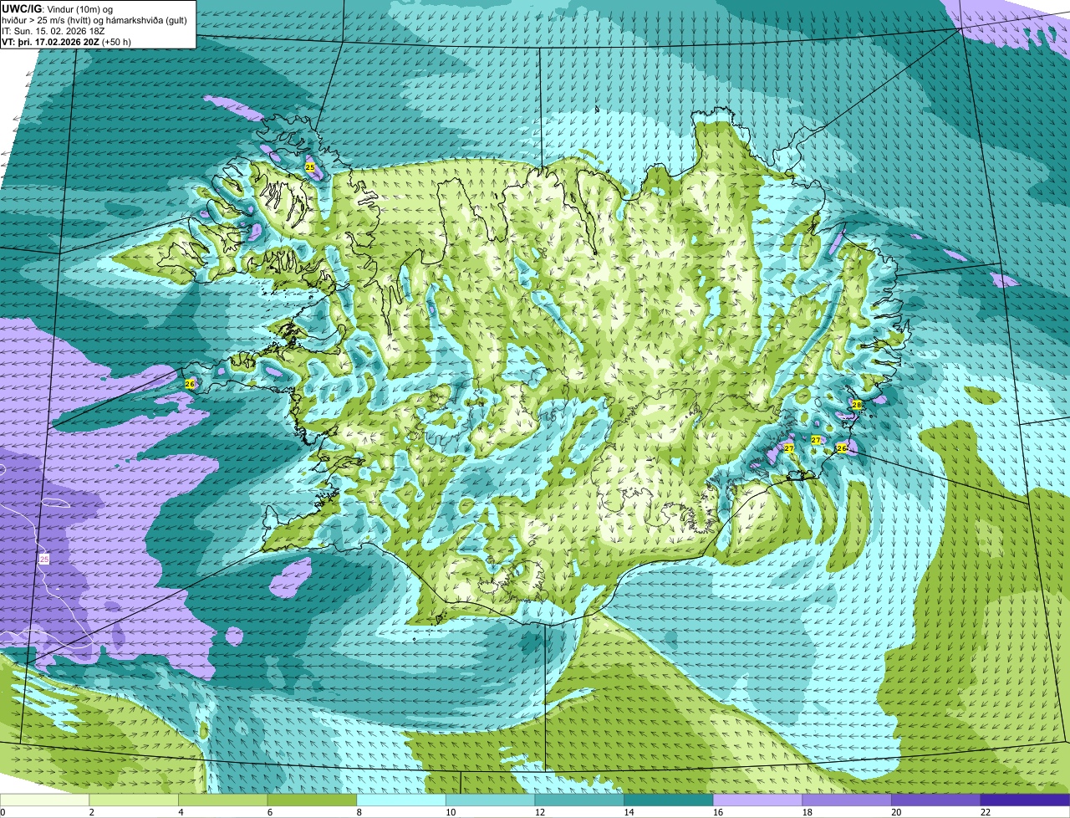Click the 12–14 m/s teal legend swatch

coord(579,800)
